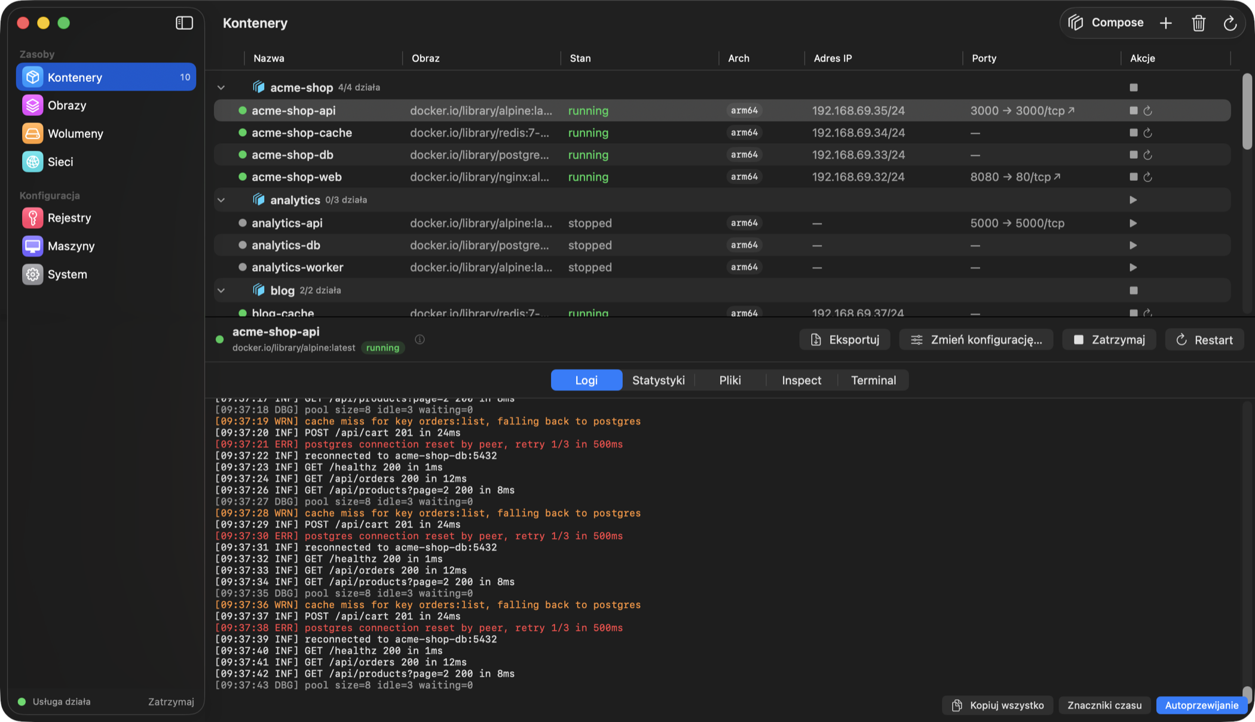Open port 3000 link for acme-shop-api

pos(1023,110)
